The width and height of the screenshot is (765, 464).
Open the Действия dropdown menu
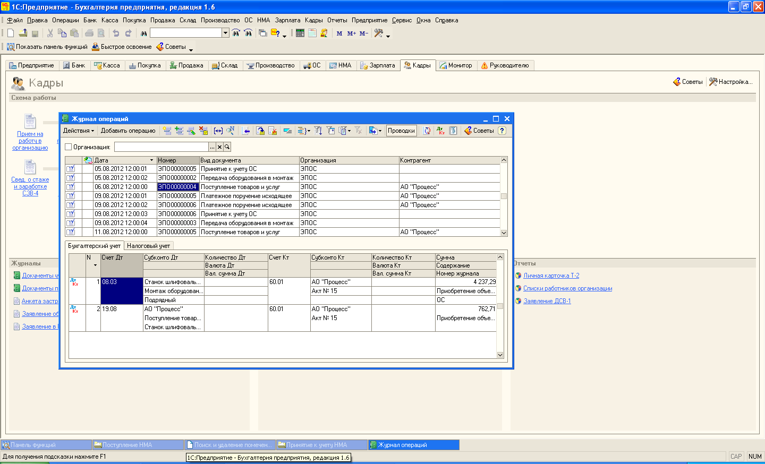click(79, 131)
